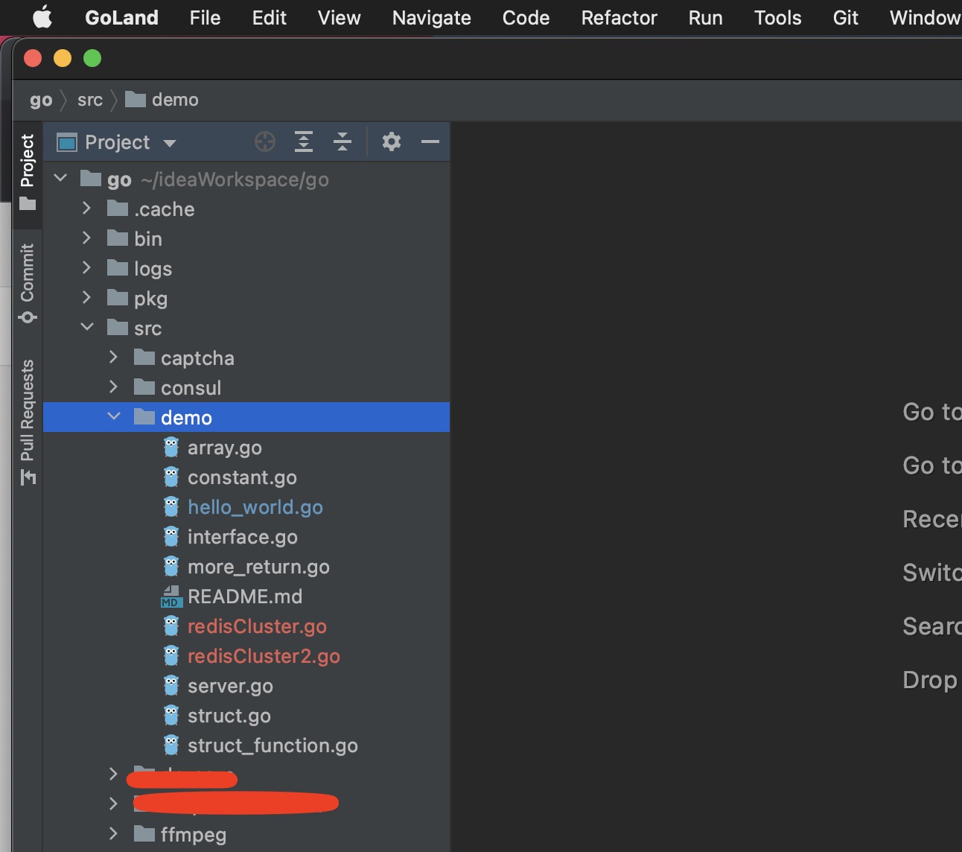Toggle the Project sidebar tab

point(28,171)
